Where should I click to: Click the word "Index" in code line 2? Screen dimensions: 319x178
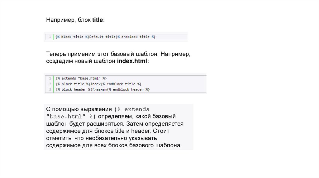96,84
